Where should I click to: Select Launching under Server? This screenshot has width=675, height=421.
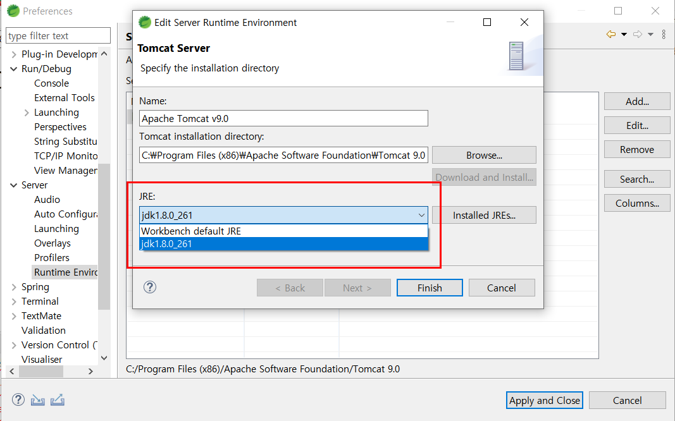click(x=56, y=229)
